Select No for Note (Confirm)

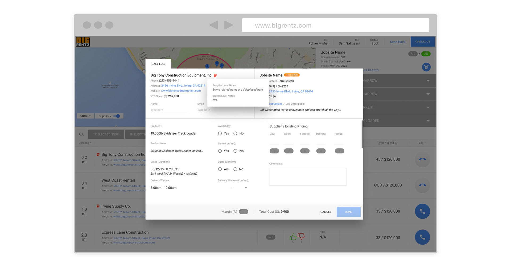point(235,151)
